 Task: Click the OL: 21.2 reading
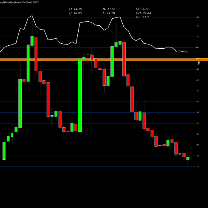142,17
